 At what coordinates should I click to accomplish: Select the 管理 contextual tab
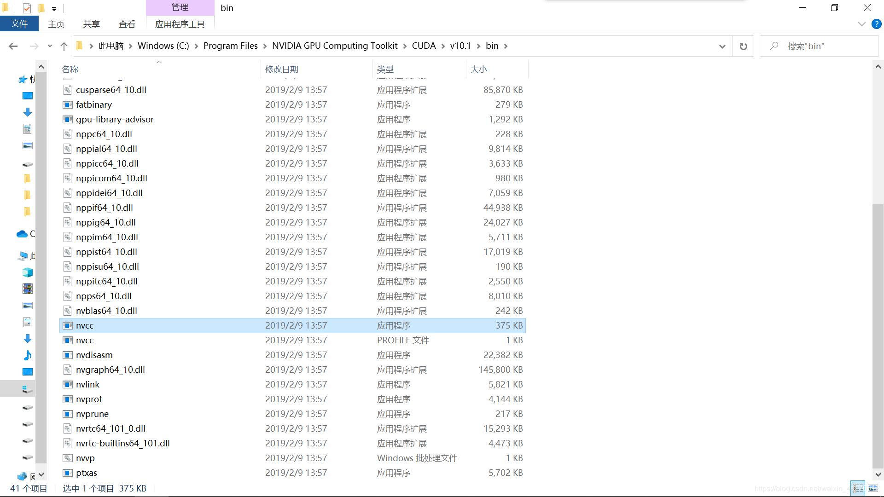(x=180, y=7)
